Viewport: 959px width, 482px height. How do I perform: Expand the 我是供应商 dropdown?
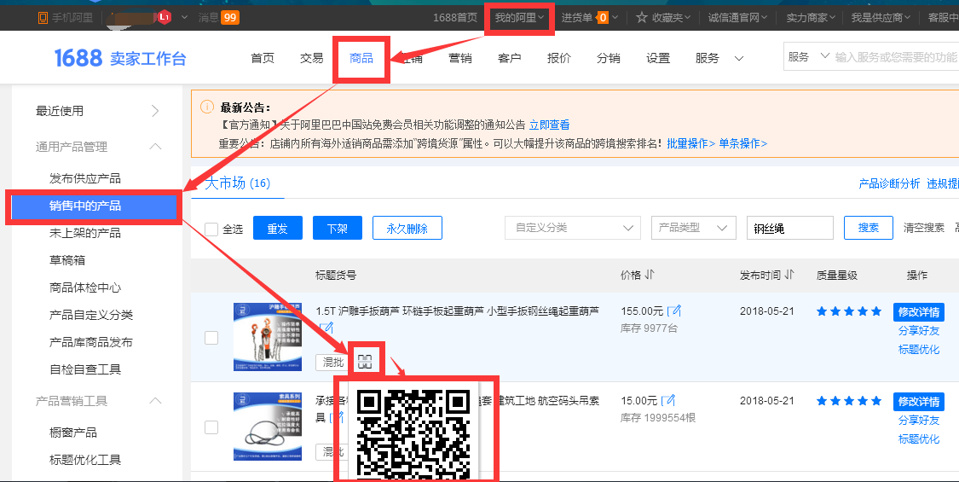tap(881, 18)
